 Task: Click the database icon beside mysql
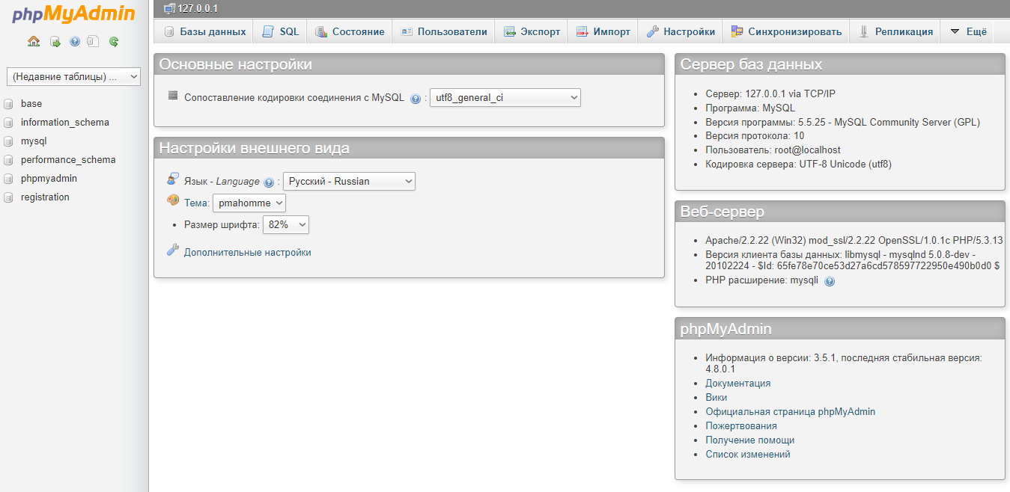tap(8, 141)
